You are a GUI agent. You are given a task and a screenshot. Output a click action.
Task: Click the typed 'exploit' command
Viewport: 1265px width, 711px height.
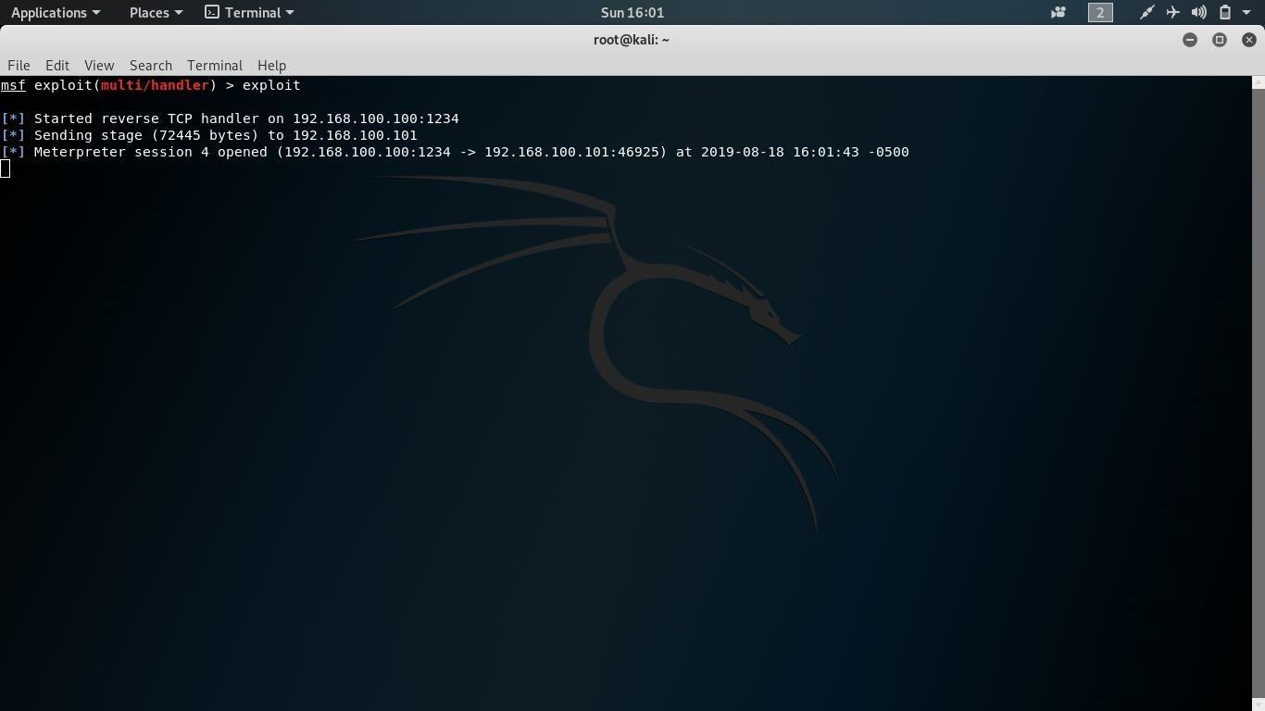click(271, 85)
